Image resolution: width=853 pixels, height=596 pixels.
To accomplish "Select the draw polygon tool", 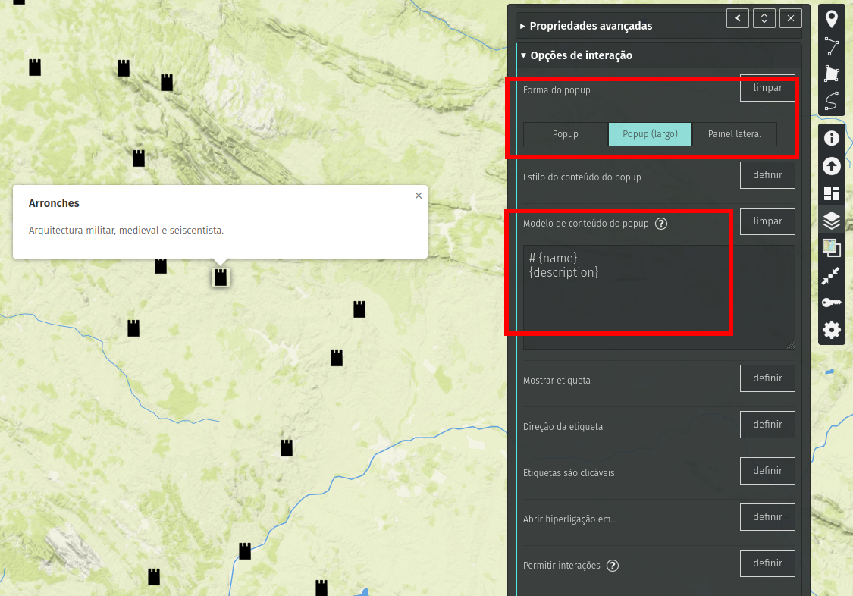I will pos(831,74).
